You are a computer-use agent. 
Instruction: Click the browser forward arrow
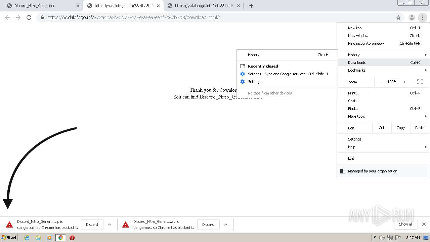point(18,17)
